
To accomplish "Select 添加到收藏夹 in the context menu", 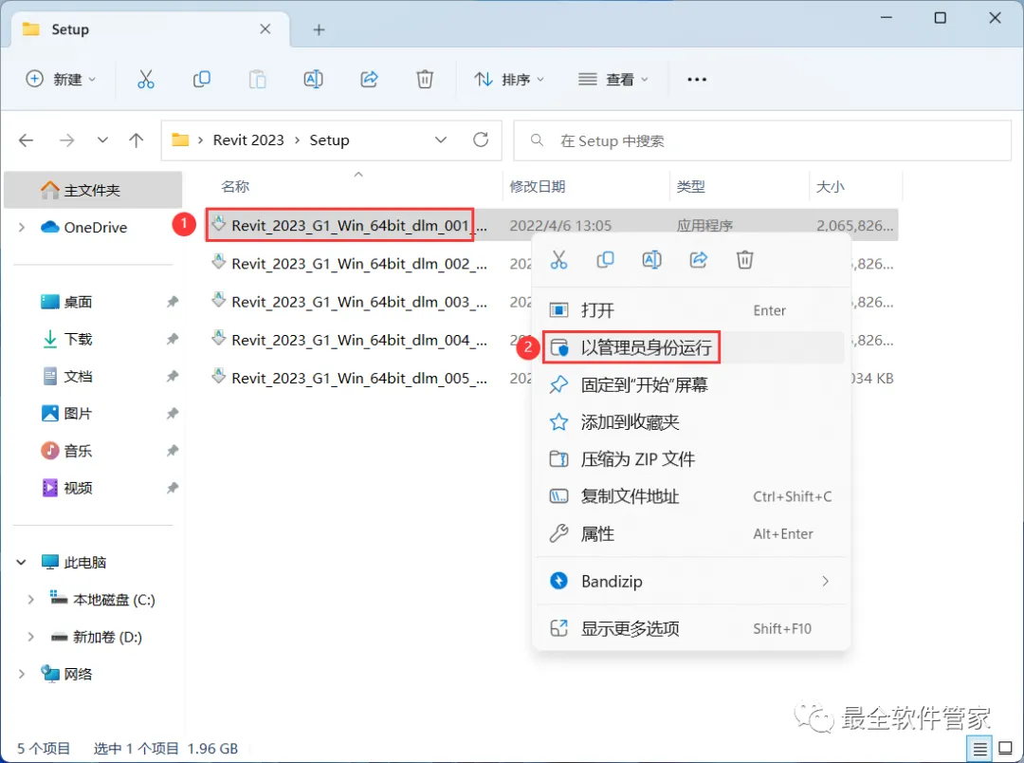I will coord(691,421).
